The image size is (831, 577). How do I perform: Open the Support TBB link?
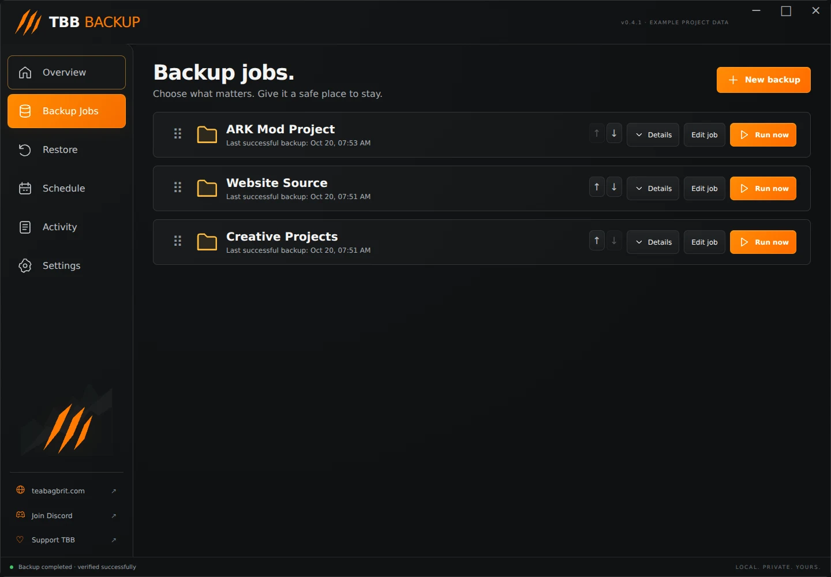pyautogui.click(x=66, y=540)
